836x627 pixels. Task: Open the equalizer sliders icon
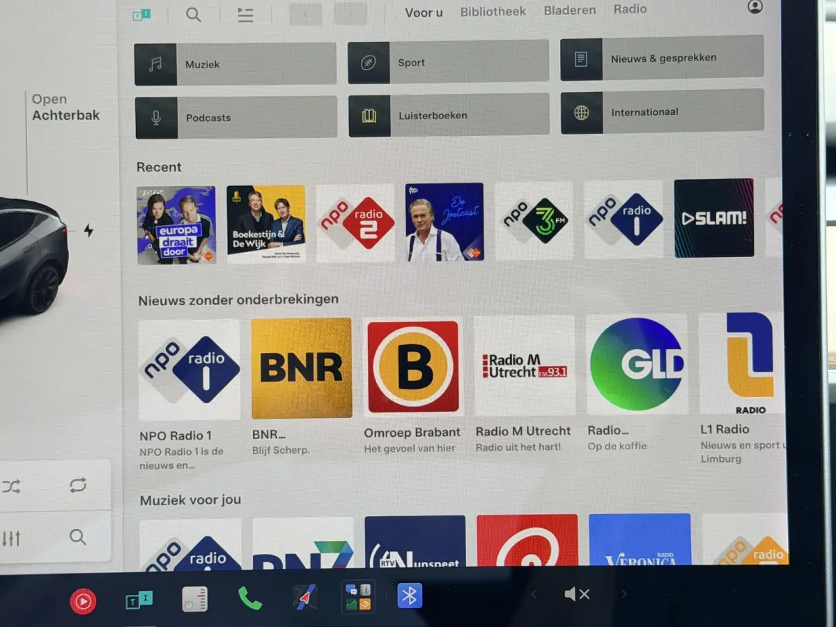tap(11, 539)
